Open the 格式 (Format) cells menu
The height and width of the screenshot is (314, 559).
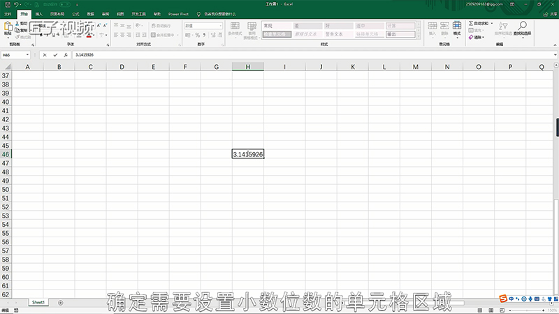point(457,30)
